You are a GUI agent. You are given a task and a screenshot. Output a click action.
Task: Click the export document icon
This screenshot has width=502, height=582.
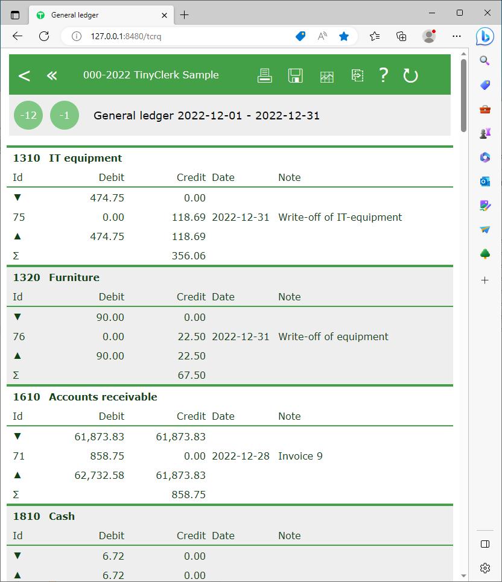pos(357,75)
